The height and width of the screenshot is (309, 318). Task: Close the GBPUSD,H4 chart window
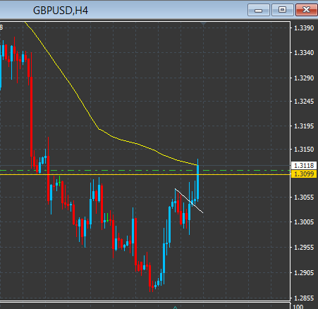(307, 10)
